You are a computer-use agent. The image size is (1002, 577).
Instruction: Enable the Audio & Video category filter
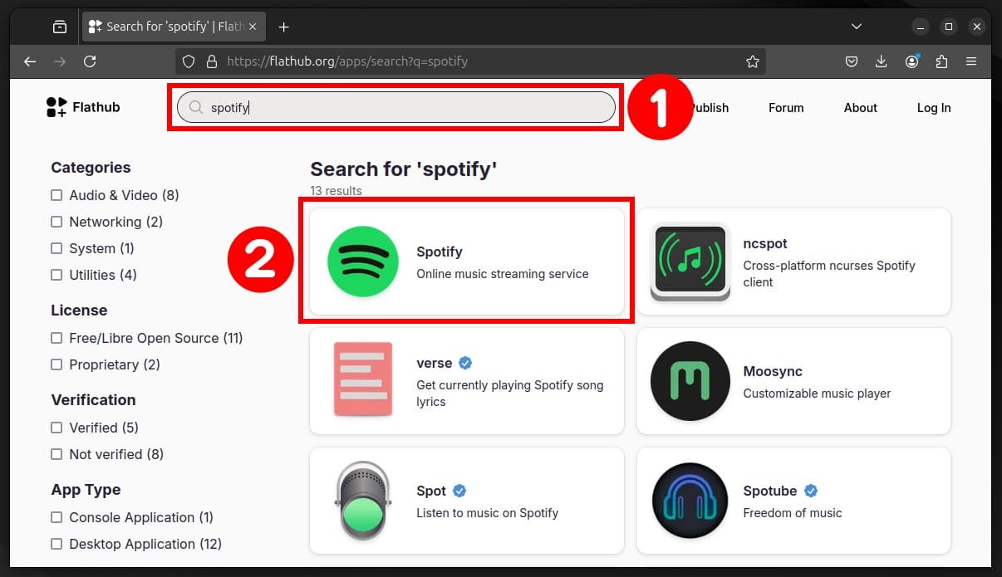[56, 195]
